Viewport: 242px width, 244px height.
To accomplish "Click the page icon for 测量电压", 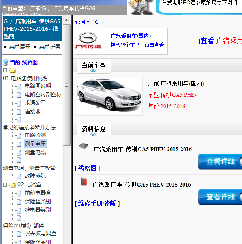I will click(x=19, y=144).
